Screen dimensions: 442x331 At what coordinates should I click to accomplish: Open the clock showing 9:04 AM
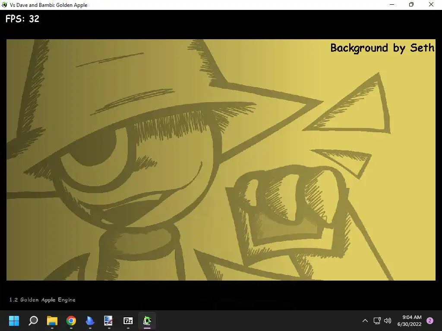pyautogui.click(x=409, y=321)
